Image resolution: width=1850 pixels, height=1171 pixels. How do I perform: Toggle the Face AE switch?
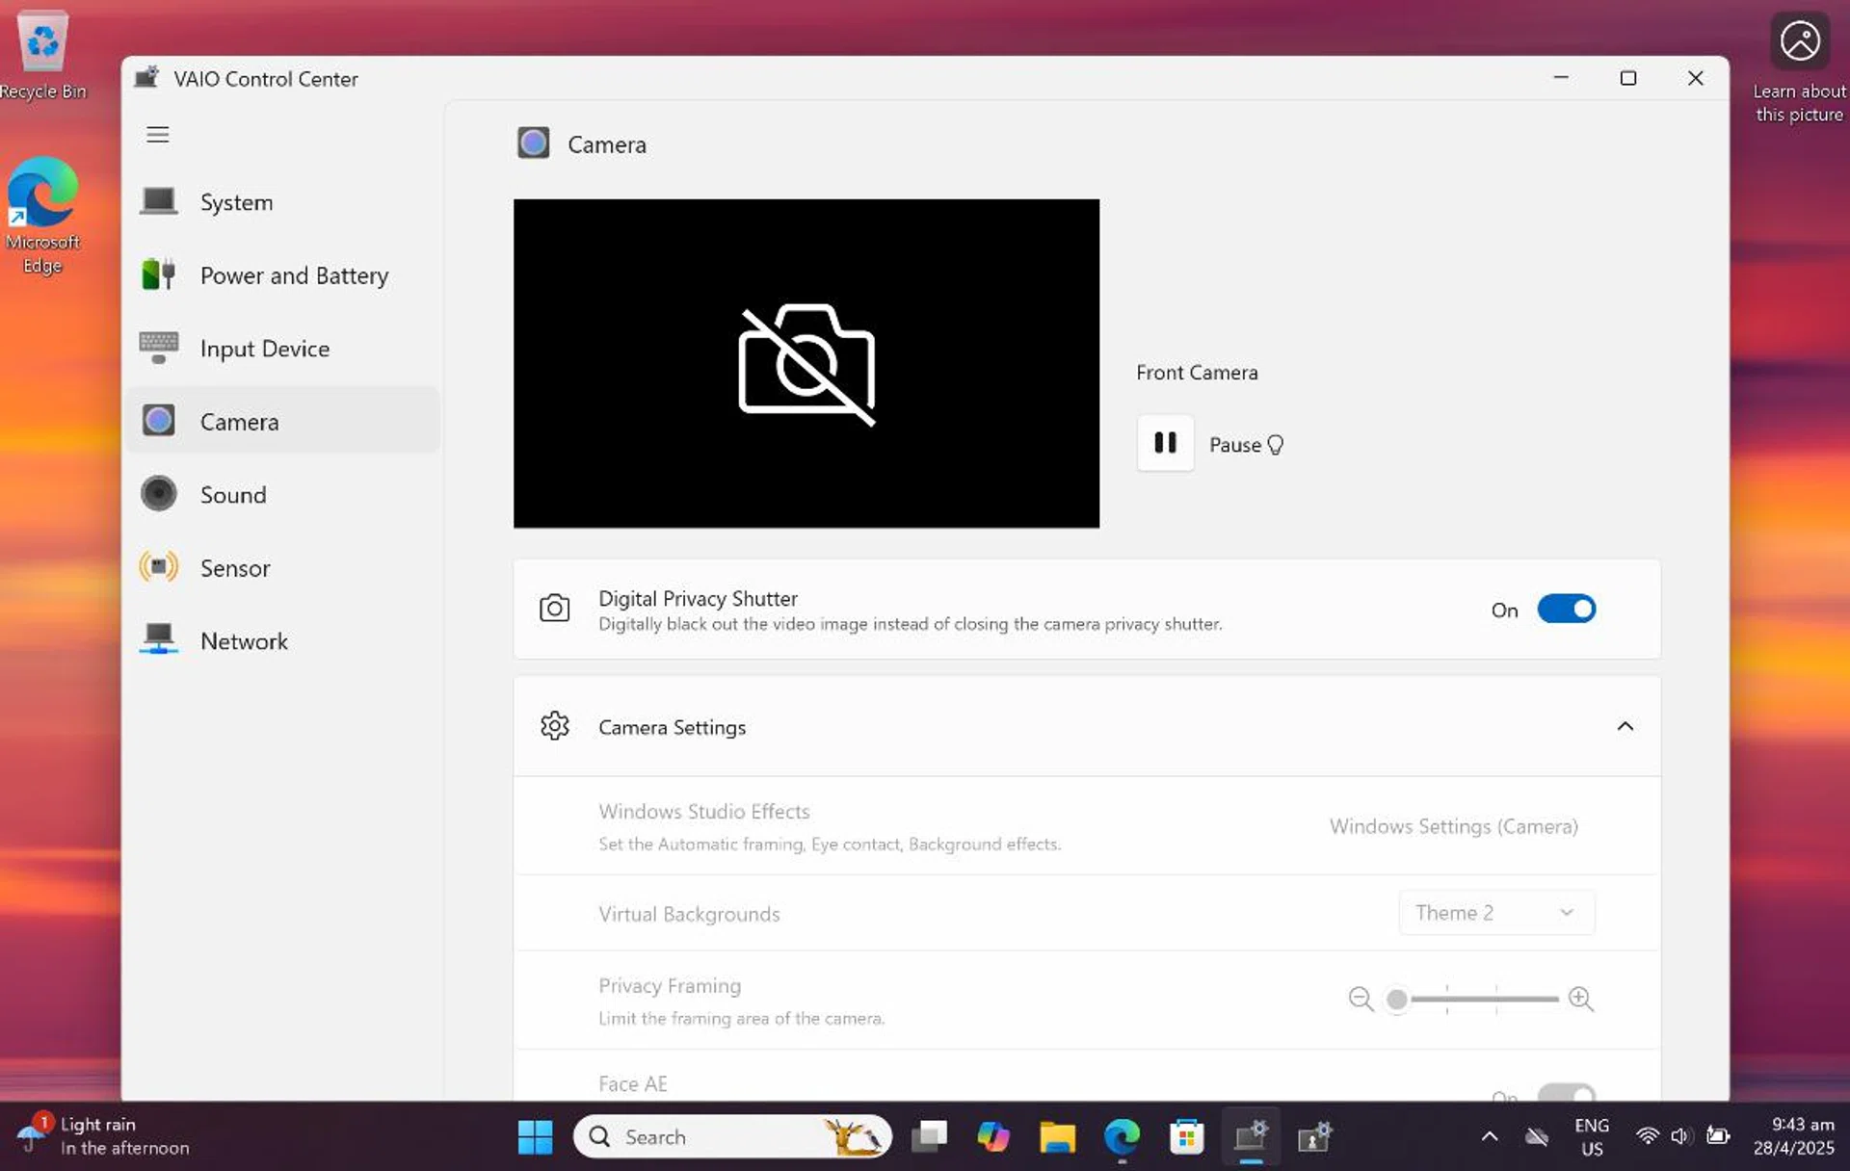[x=1566, y=1094]
